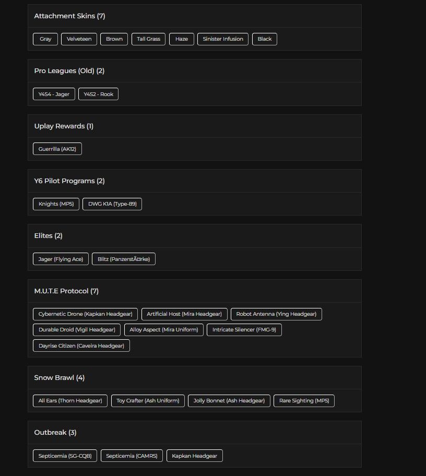
Task: Click the M.U.T.E Protocol (7) heading
Action: (66, 291)
